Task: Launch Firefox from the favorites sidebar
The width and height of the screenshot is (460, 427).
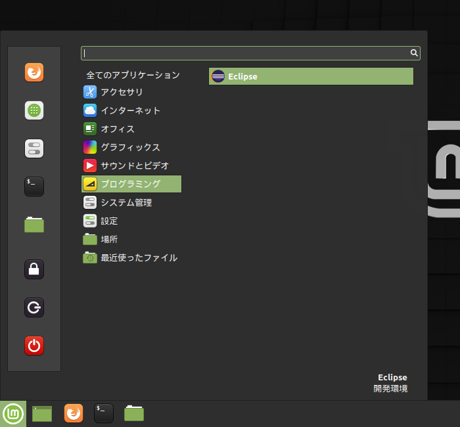Action: tap(34, 72)
